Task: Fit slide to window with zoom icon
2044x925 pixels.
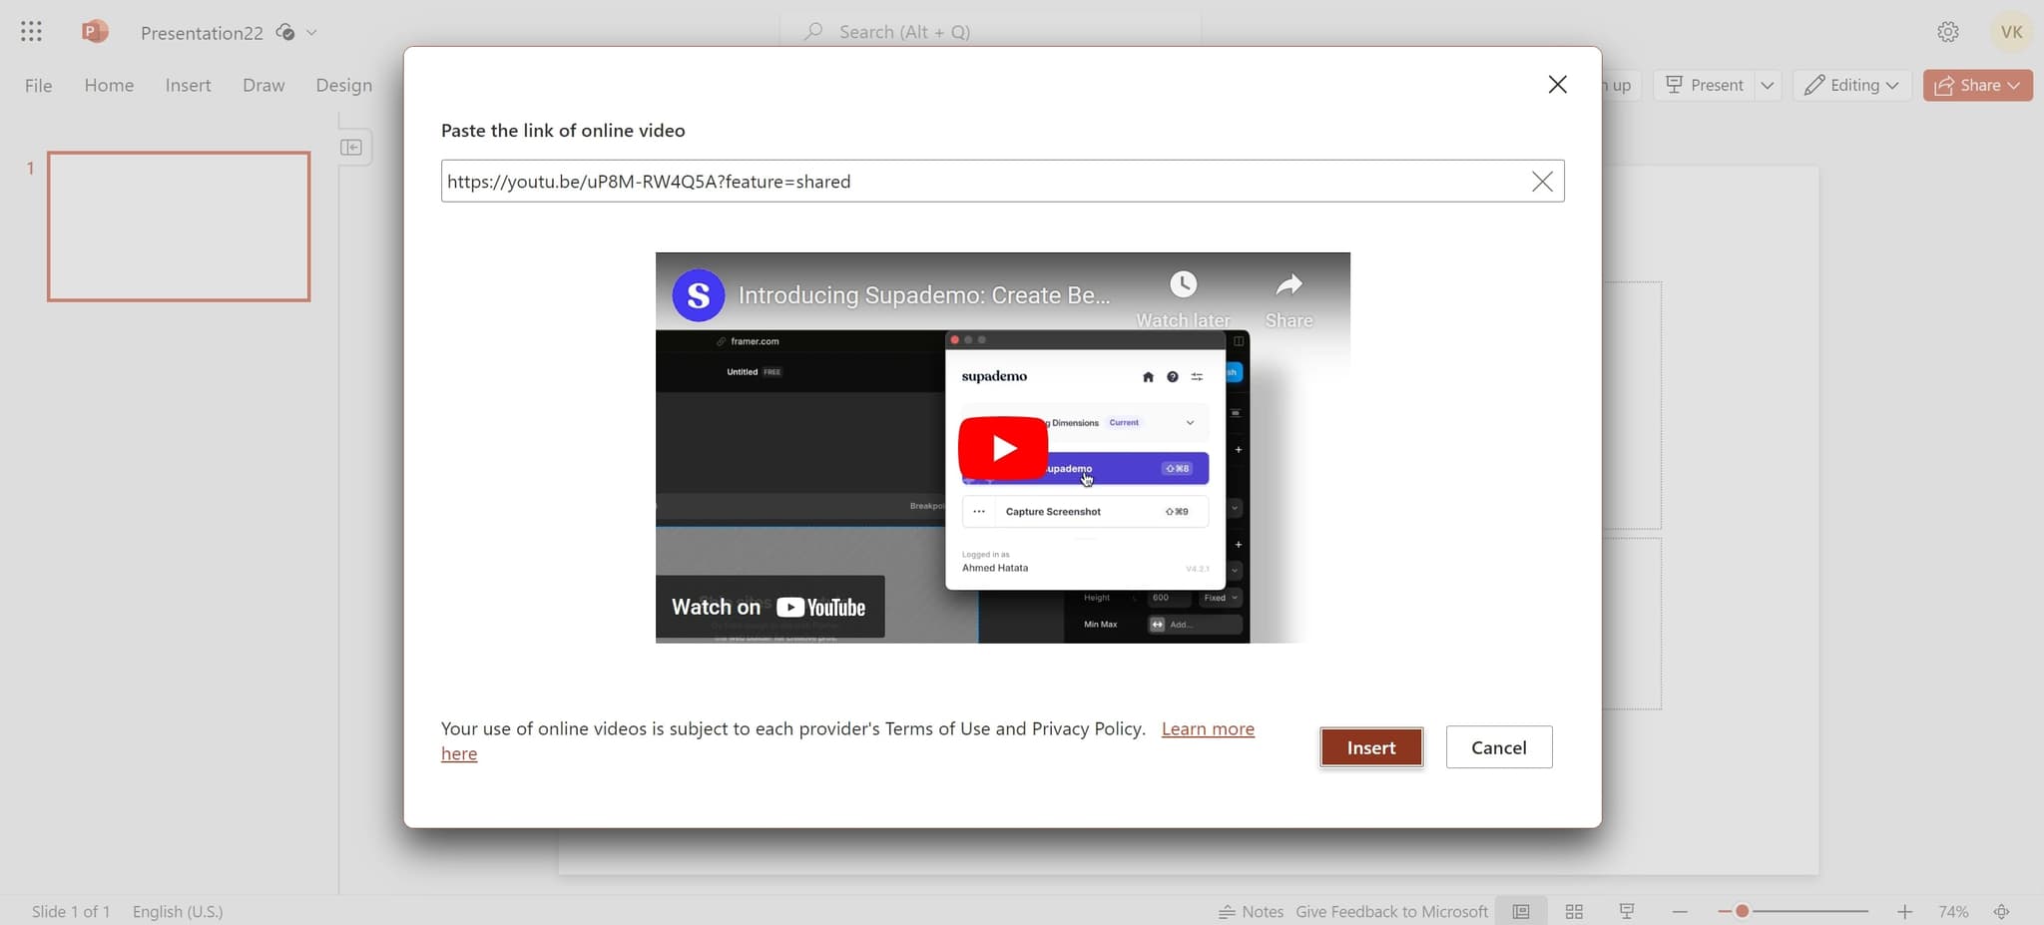Action: (2001, 910)
